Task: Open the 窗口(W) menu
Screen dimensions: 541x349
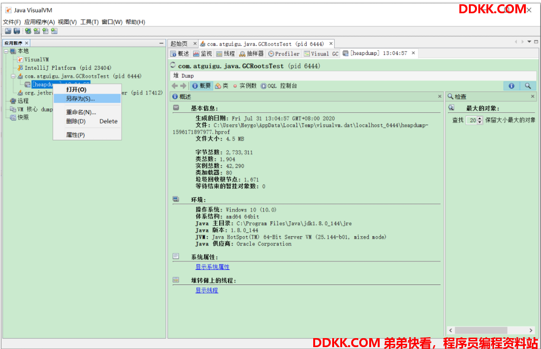Action: (112, 22)
